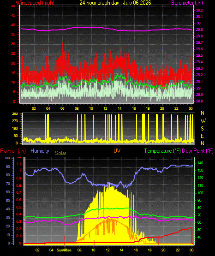Select the 45 value on the windspeed scale

pyautogui.click(x=13, y=16)
